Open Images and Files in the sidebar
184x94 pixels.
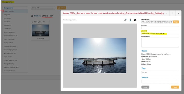[x=15, y=11]
